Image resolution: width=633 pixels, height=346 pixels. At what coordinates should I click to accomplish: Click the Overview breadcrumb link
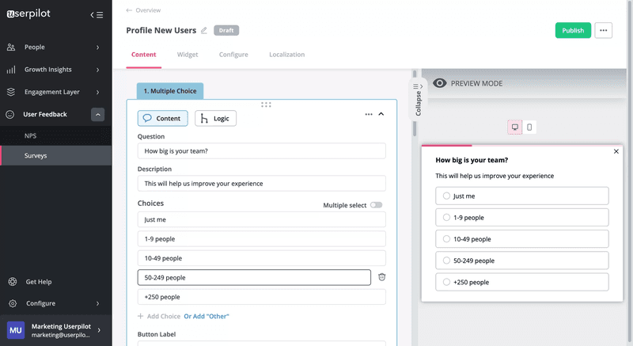pyautogui.click(x=148, y=10)
